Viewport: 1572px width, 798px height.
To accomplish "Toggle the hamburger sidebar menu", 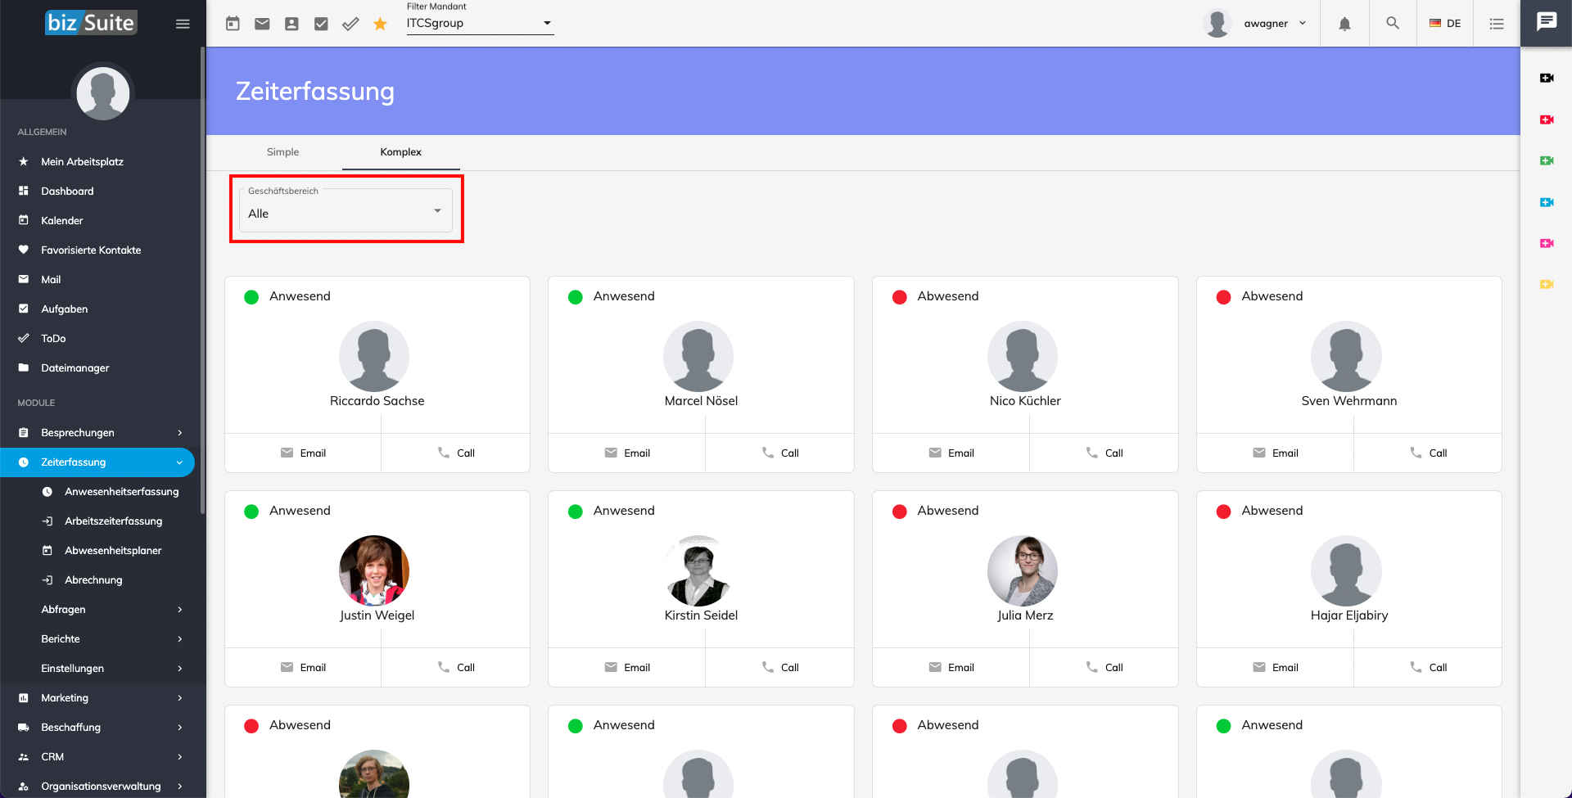I will click(183, 24).
